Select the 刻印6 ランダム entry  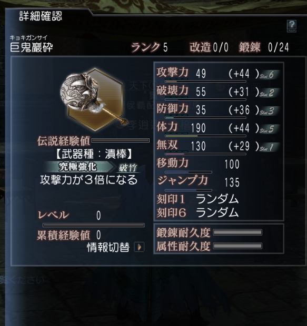(x=197, y=213)
